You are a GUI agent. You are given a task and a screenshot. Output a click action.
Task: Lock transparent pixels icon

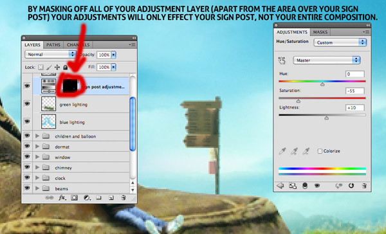[x=41, y=67]
